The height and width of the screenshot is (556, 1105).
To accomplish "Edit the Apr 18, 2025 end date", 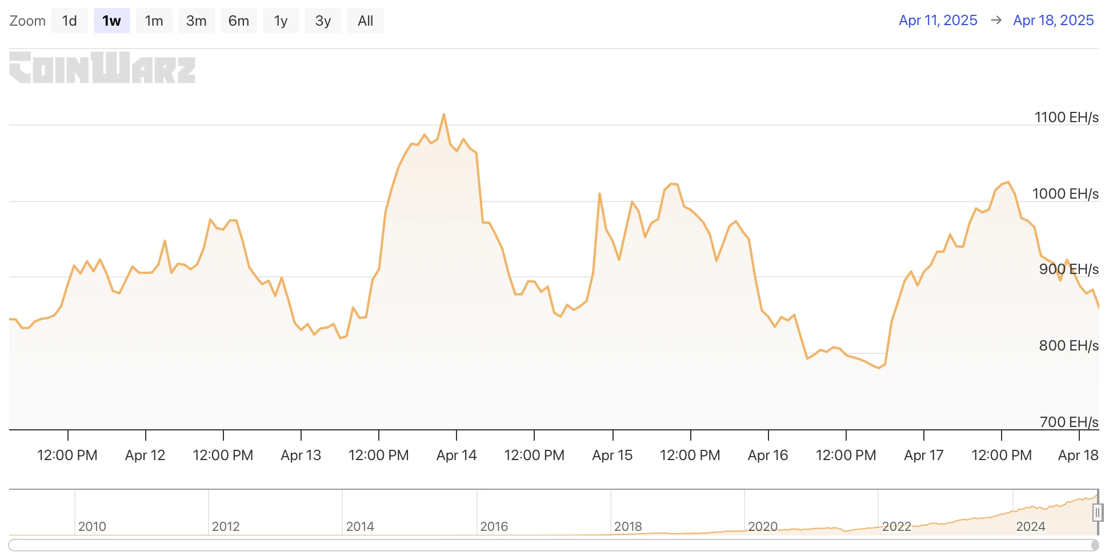I will (x=1053, y=21).
